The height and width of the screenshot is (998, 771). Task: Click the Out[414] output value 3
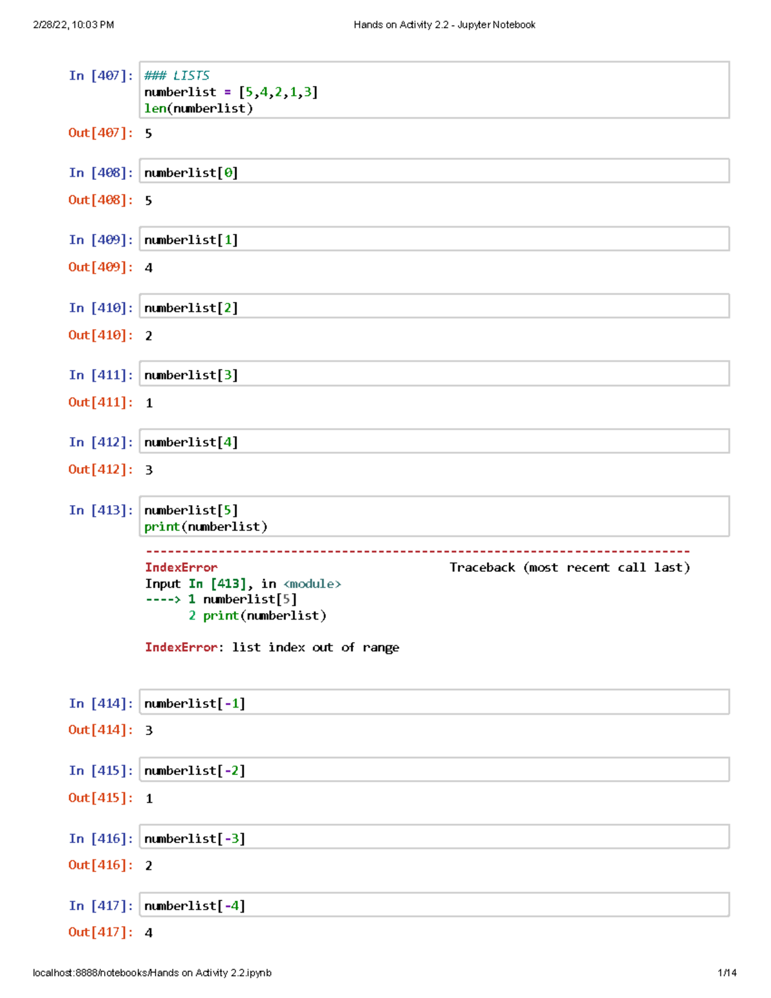(x=148, y=730)
